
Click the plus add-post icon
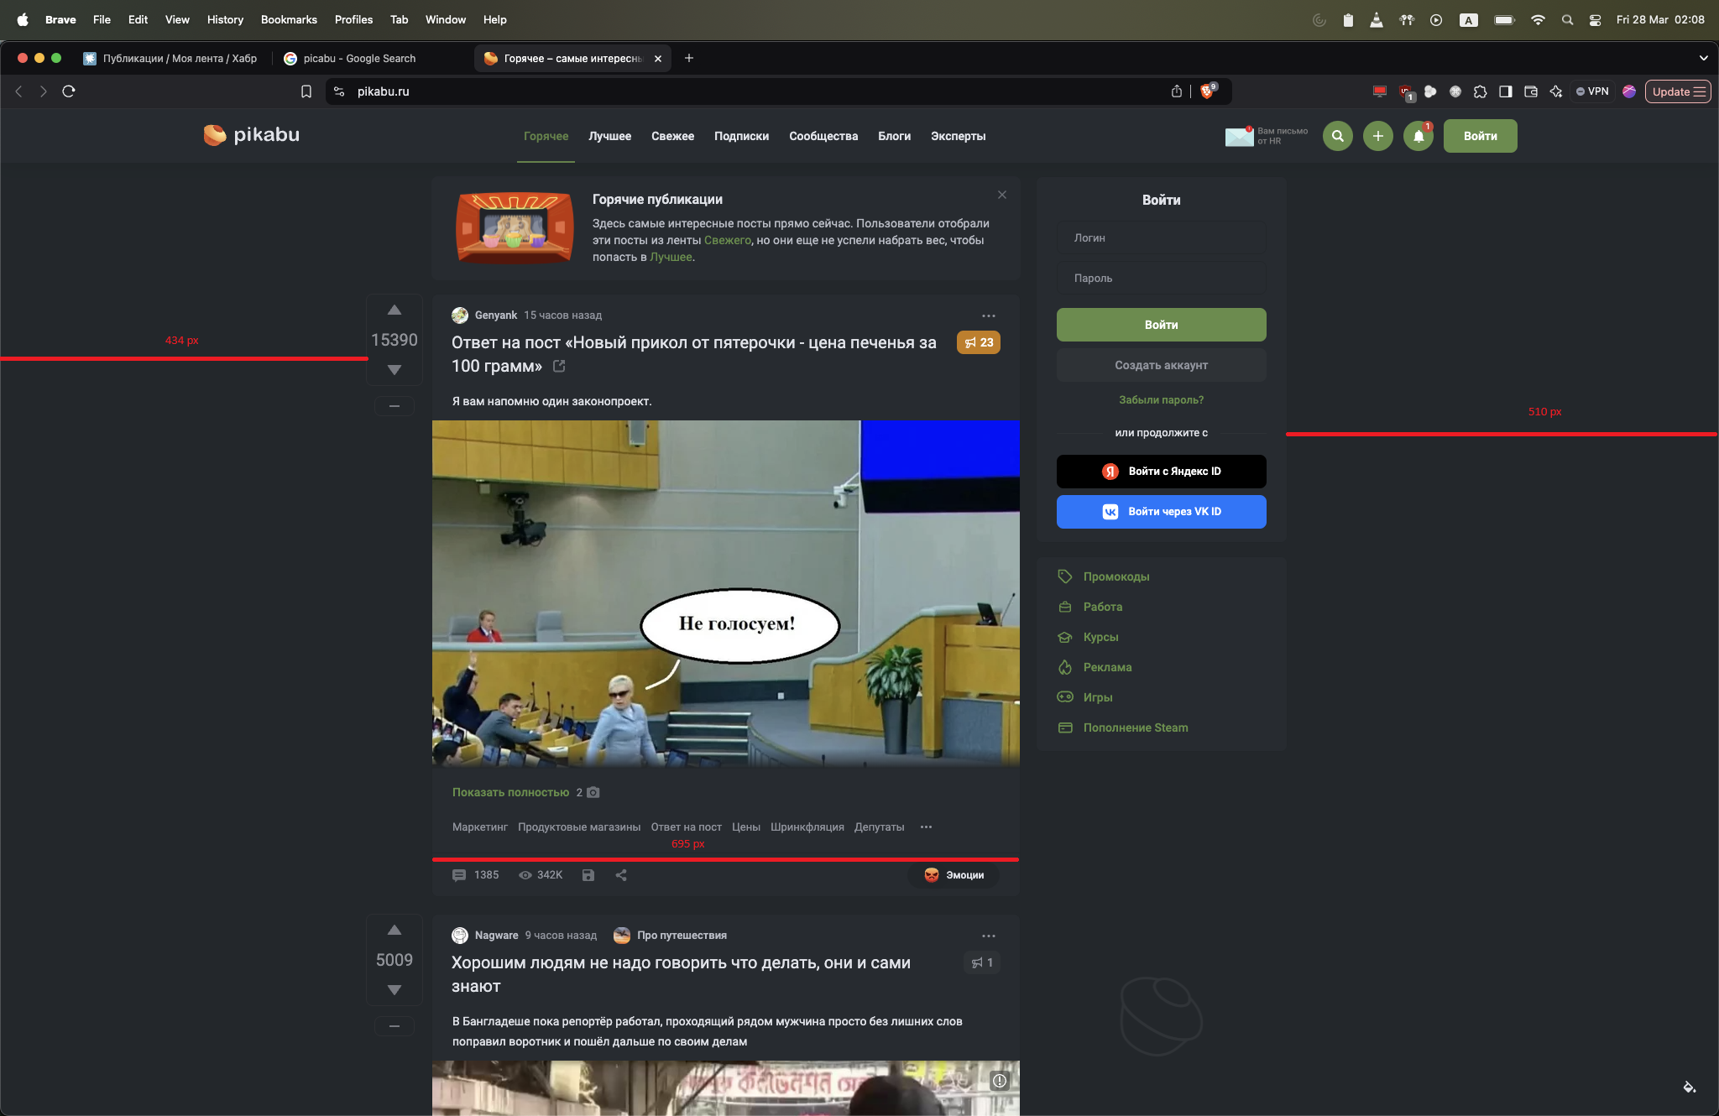1377,136
